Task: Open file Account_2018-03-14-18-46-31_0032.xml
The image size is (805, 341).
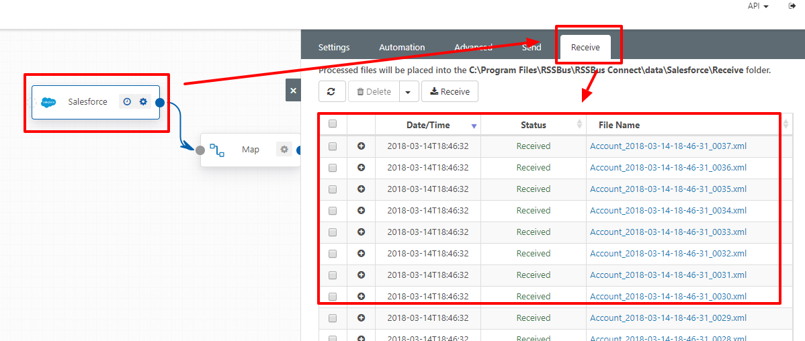Action: 668,253
